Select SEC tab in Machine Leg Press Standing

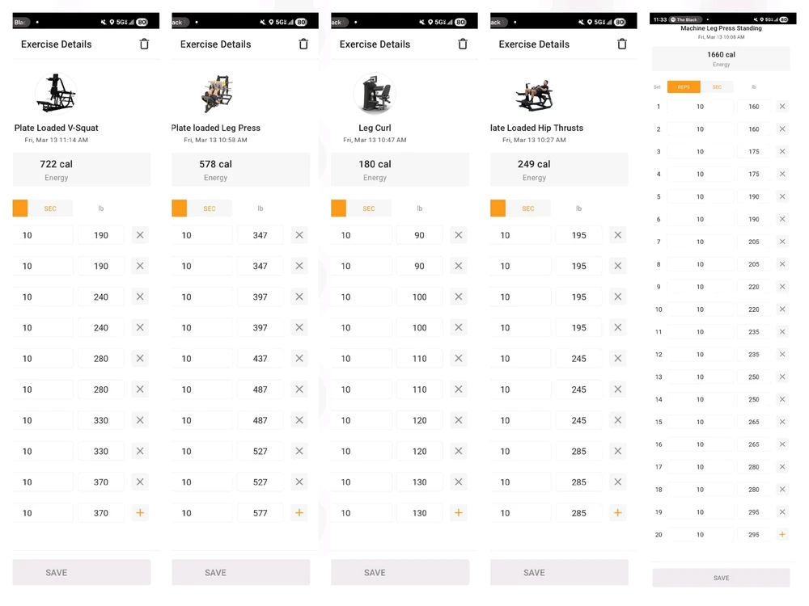click(717, 87)
